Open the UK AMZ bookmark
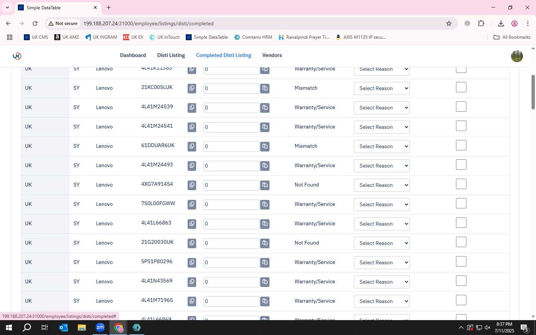This screenshot has width=536, height=335. click(67, 37)
